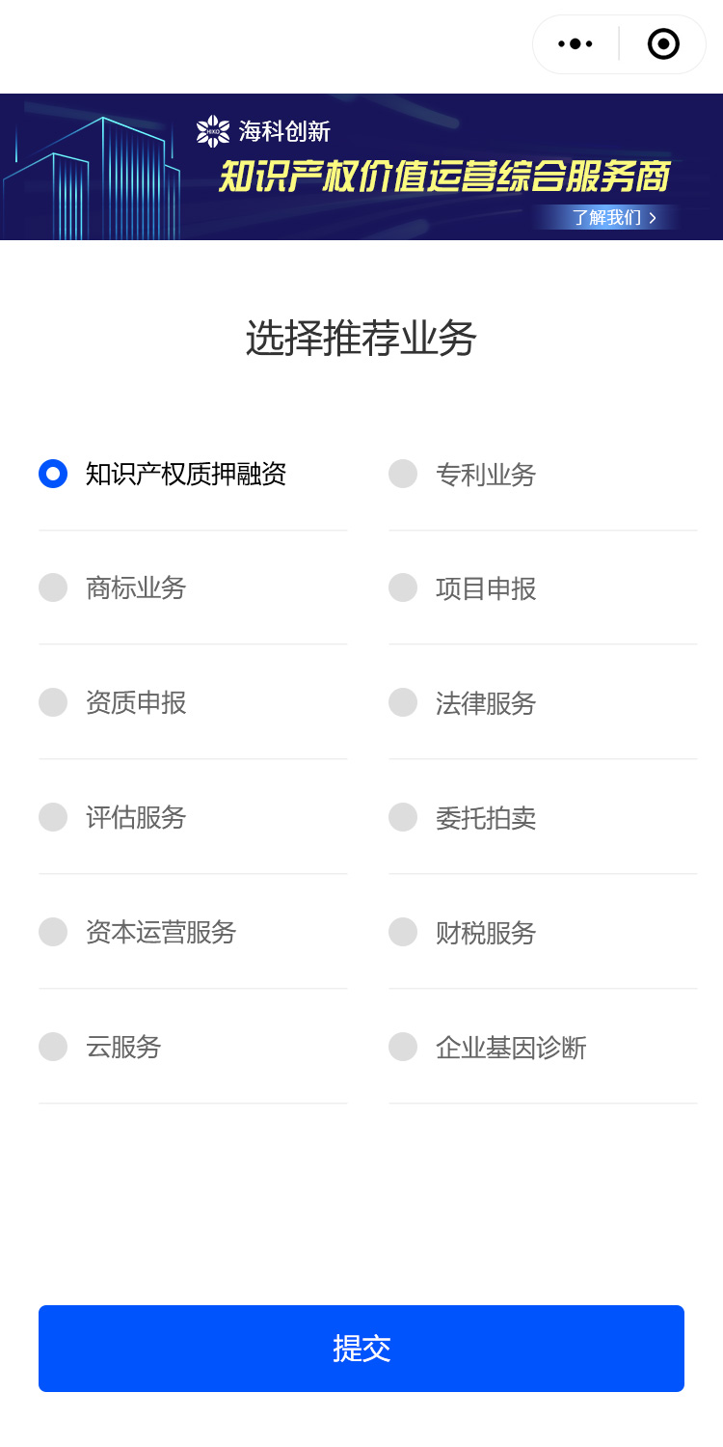
Task: Close mini program via the target icon
Action: tap(663, 44)
